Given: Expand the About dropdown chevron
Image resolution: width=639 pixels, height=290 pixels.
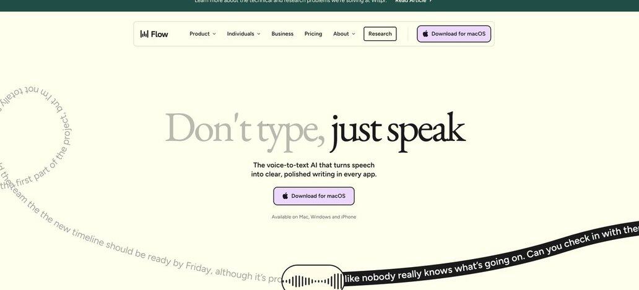Looking at the screenshot, I should point(354,34).
